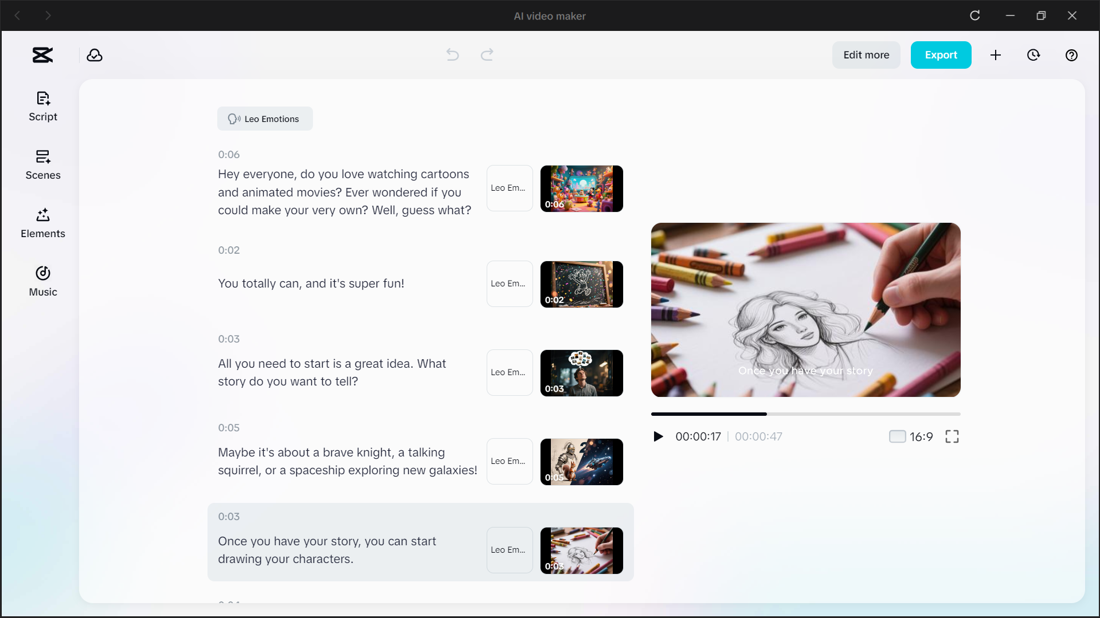This screenshot has width=1100, height=618.
Task: Open the Music panel
Action: coord(42,281)
